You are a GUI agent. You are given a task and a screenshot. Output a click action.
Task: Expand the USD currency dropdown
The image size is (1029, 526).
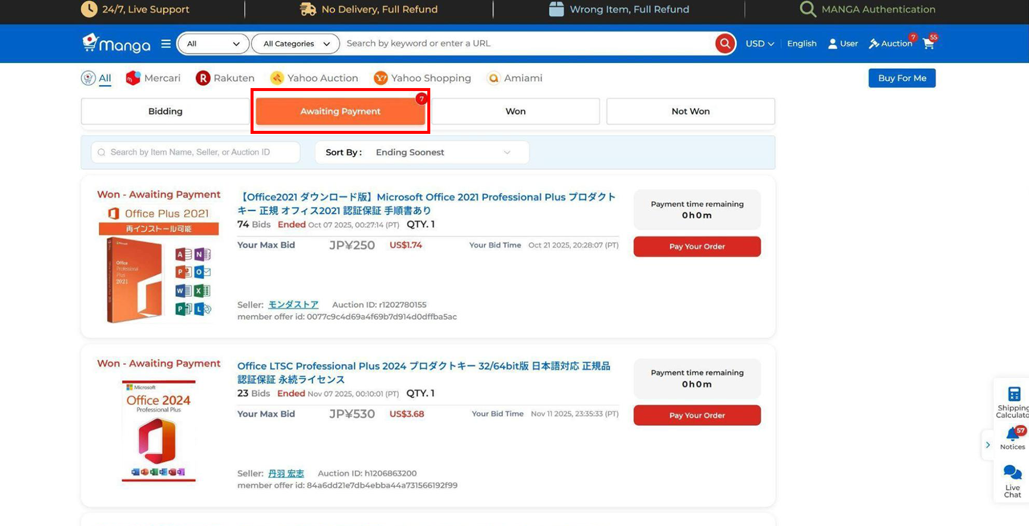coord(759,43)
